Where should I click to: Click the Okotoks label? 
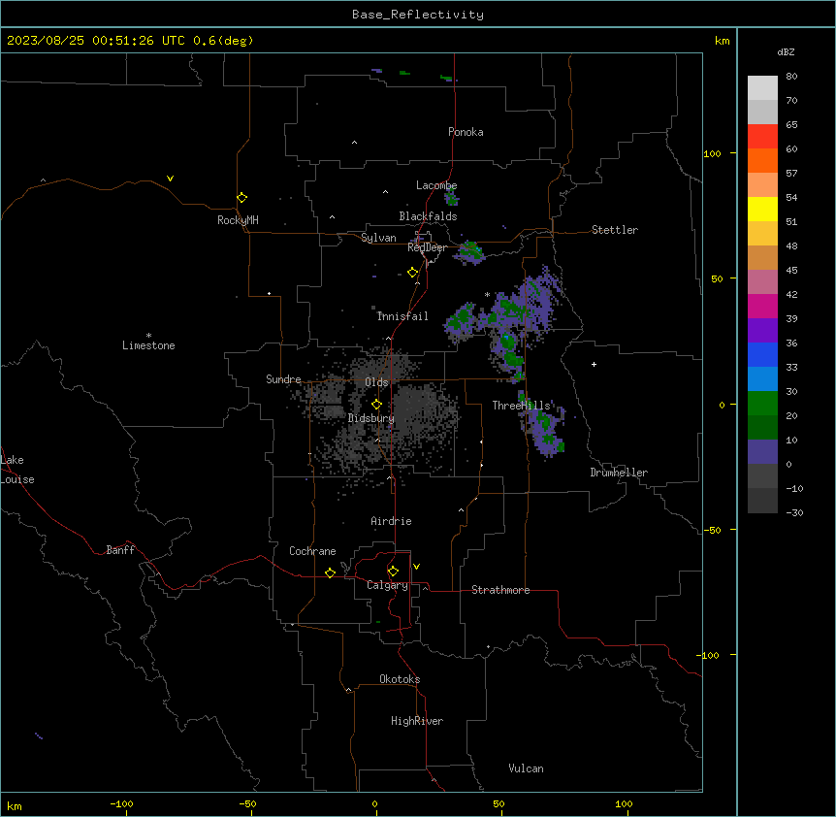click(400, 679)
